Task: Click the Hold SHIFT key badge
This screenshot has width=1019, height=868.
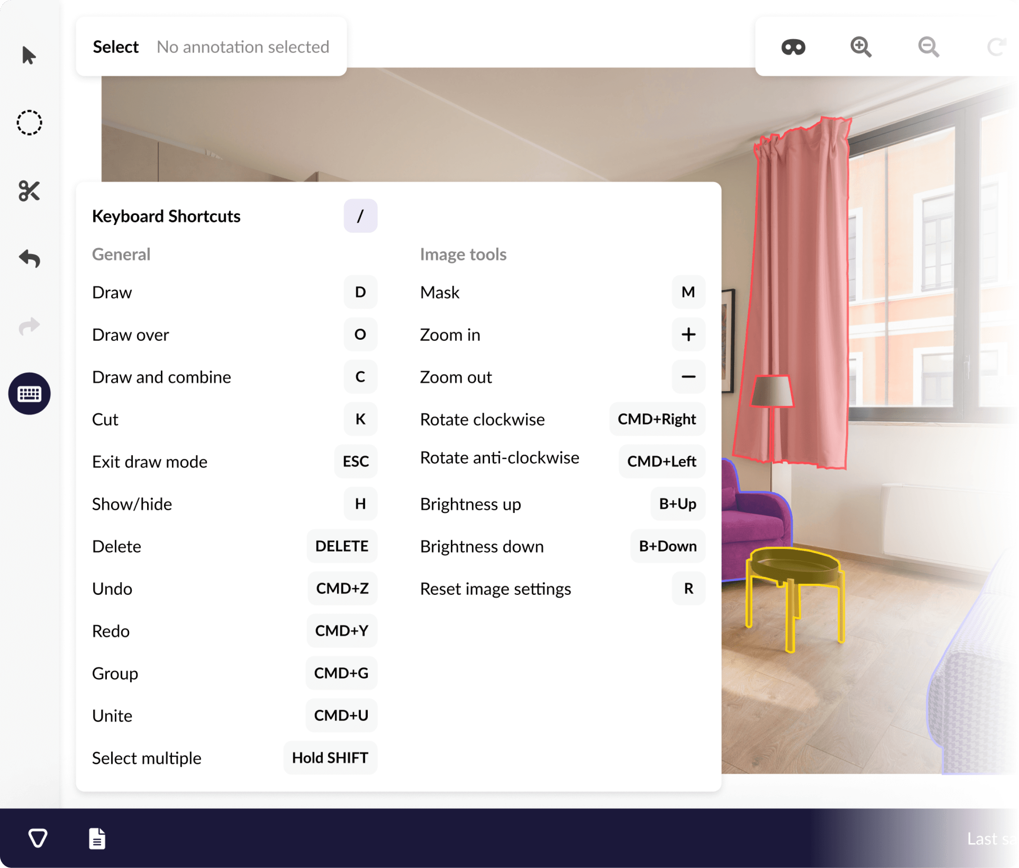Action: pyautogui.click(x=330, y=757)
